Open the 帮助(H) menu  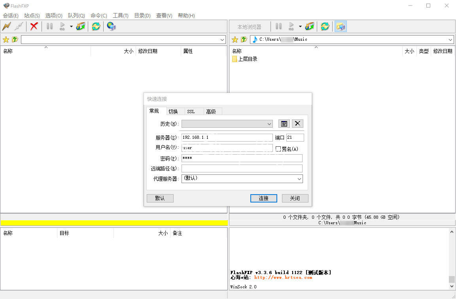pos(186,15)
